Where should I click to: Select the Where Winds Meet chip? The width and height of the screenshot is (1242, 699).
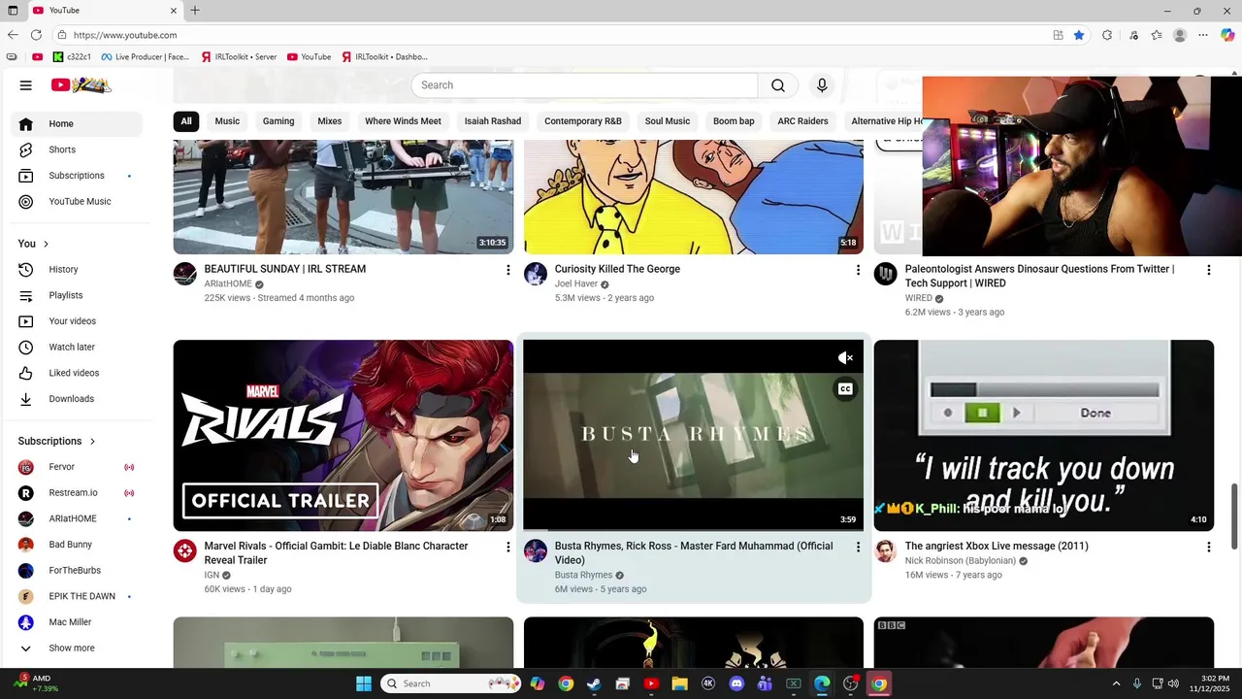tap(403, 121)
